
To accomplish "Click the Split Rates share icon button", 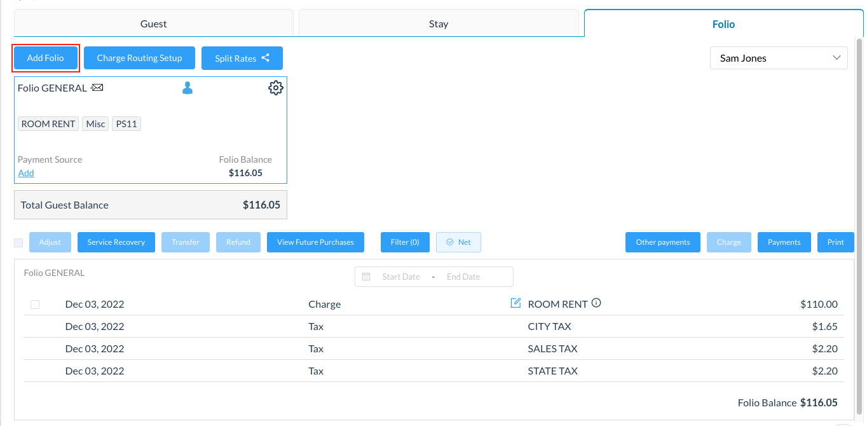I will pyautogui.click(x=242, y=58).
